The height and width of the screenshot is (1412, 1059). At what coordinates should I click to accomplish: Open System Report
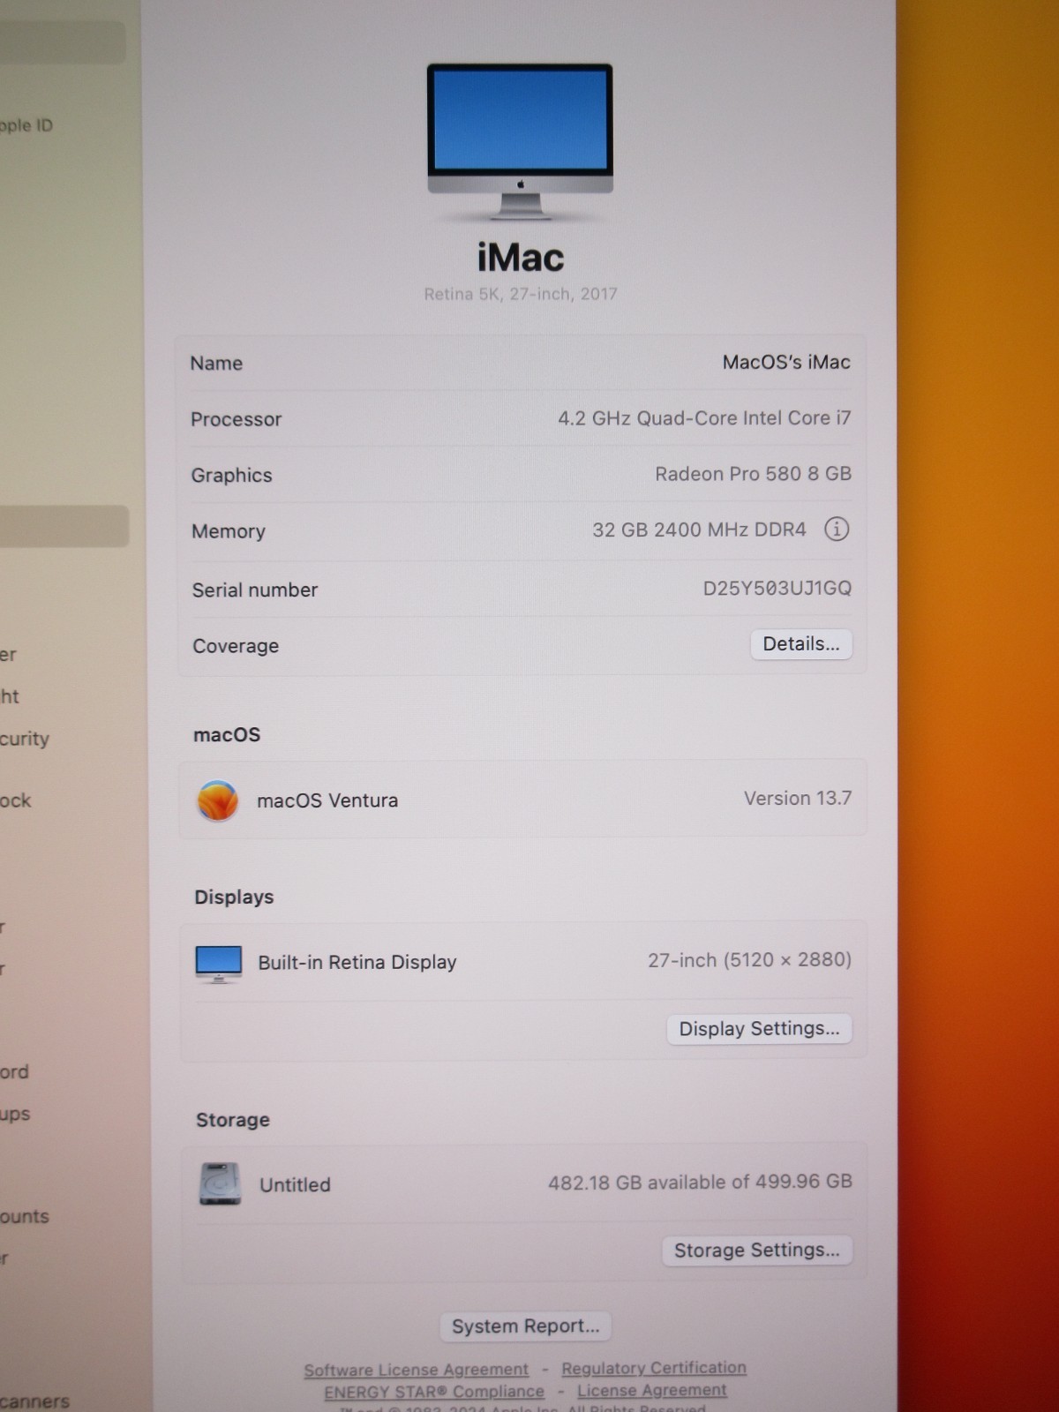pos(525,1326)
